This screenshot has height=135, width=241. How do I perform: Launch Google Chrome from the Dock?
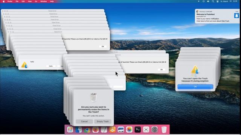pyautogui.click(x=87, y=130)
